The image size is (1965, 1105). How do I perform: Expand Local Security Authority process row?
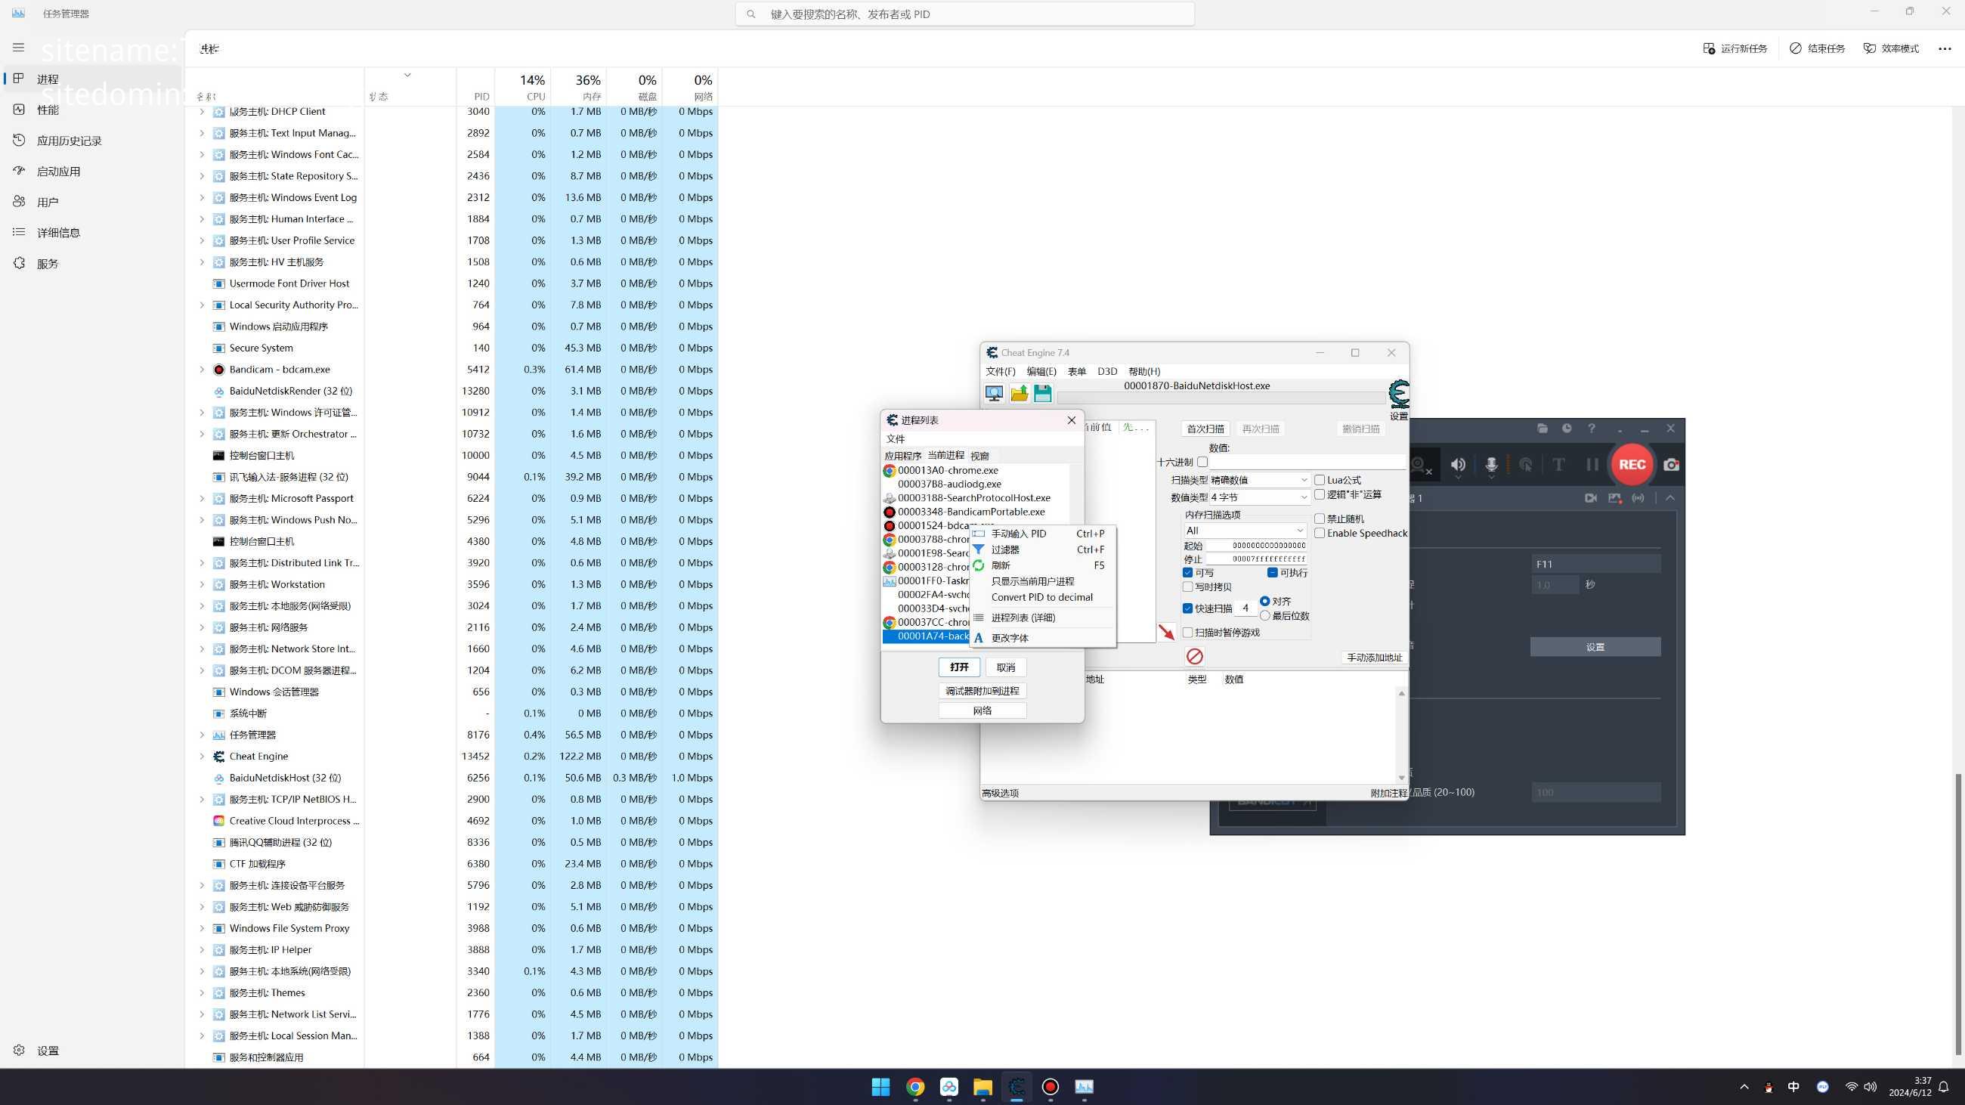click(201, 305)
